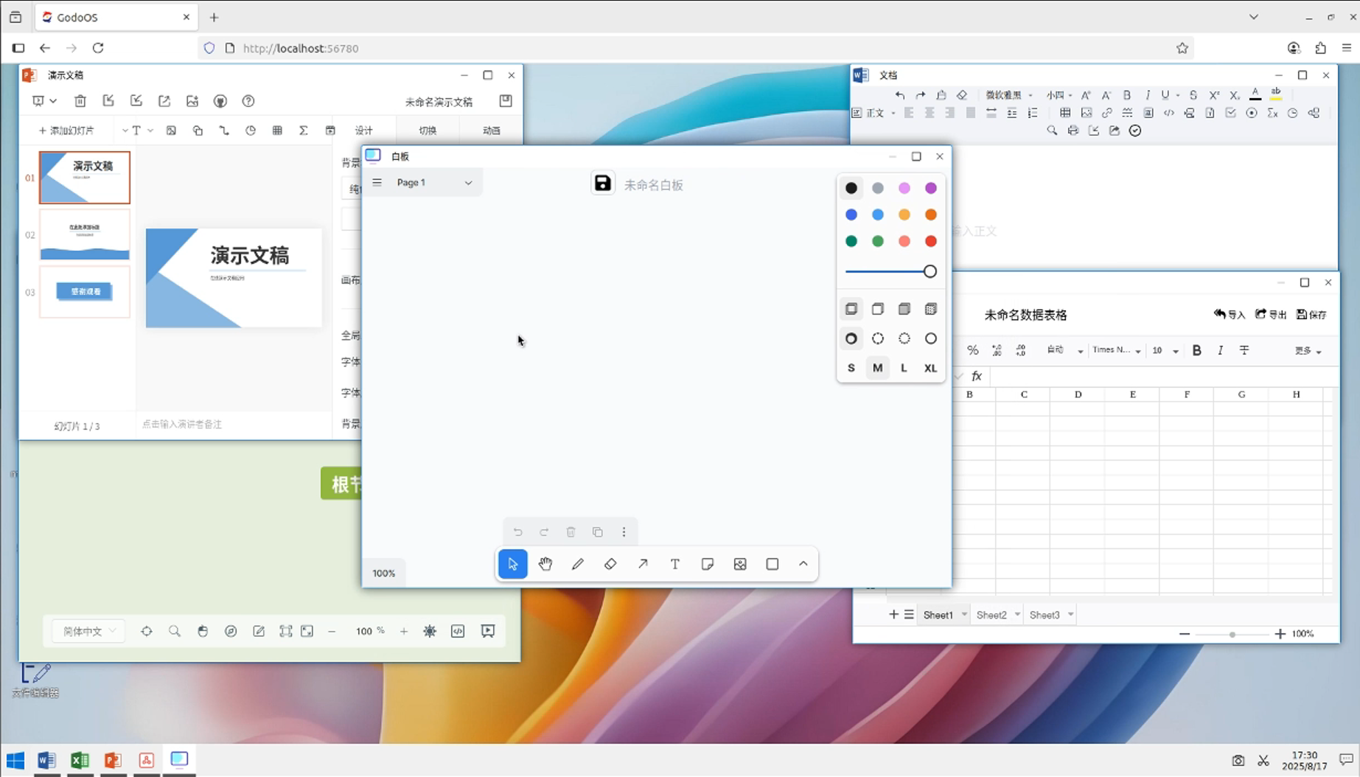
Task: Click 添加幻灯片 to add a slide
Action: pos(66,130)
